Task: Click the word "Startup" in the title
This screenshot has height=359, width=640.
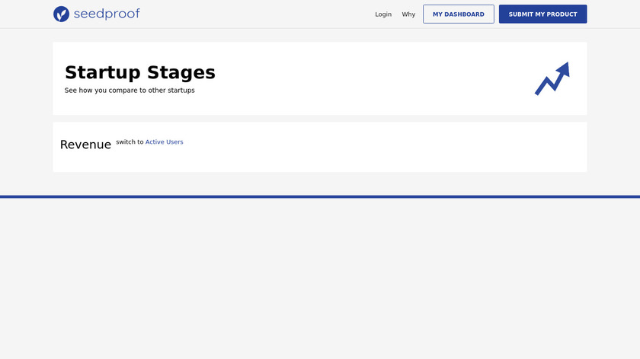Action: pyautogui.click(x=103, y=72)
